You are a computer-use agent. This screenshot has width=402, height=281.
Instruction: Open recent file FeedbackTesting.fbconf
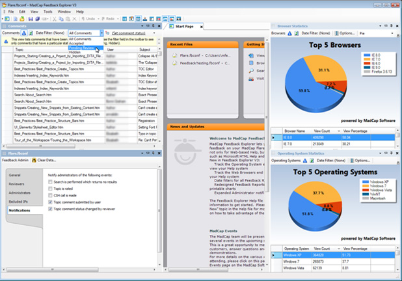202,63
